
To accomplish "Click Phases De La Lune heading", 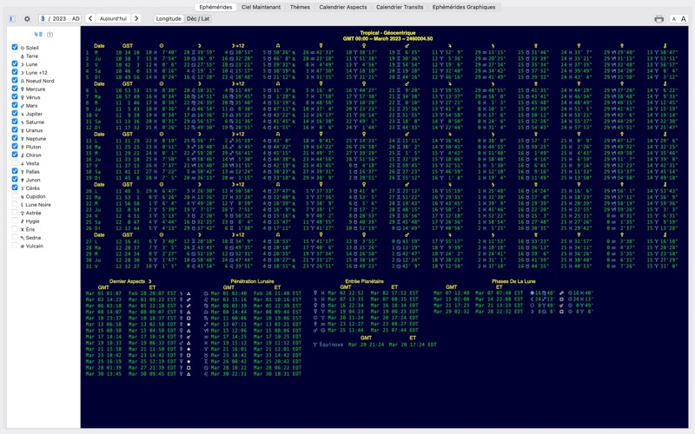I will [x=513, y=281].
